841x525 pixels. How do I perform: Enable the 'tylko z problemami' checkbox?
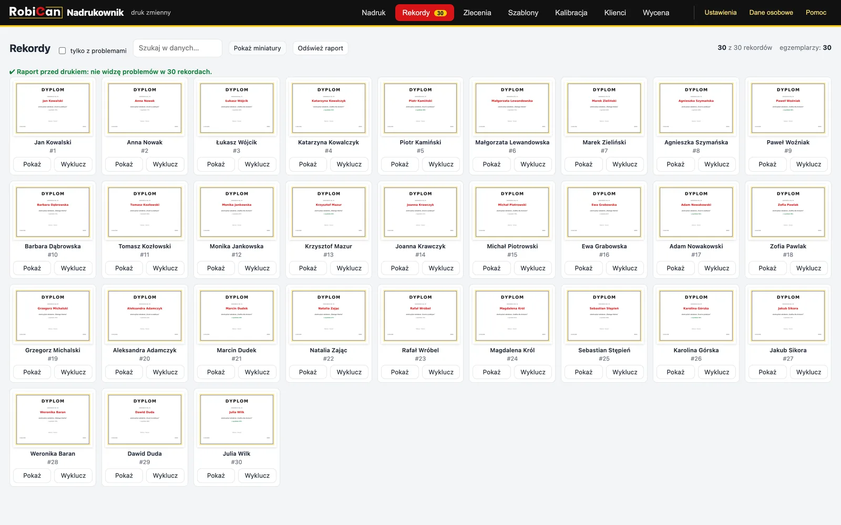pos(62,51)
